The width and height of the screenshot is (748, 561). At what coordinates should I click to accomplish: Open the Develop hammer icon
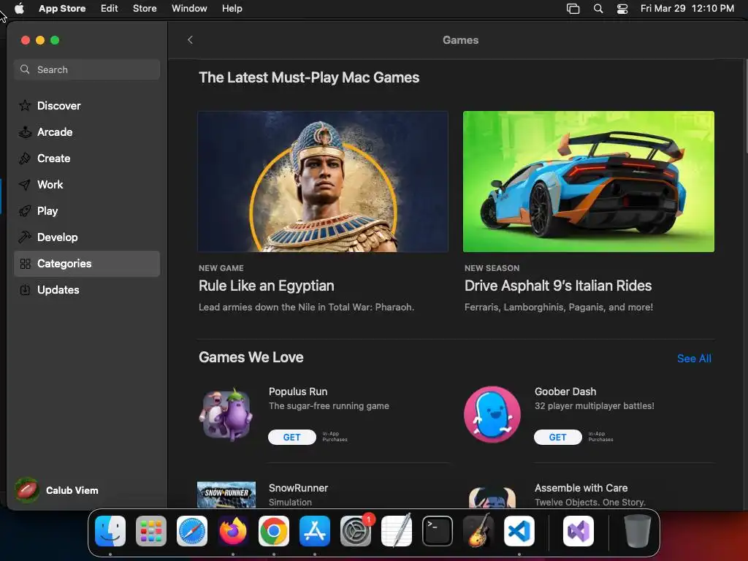[25, 237]
